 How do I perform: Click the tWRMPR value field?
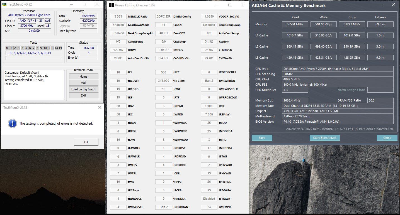point(209,207)
